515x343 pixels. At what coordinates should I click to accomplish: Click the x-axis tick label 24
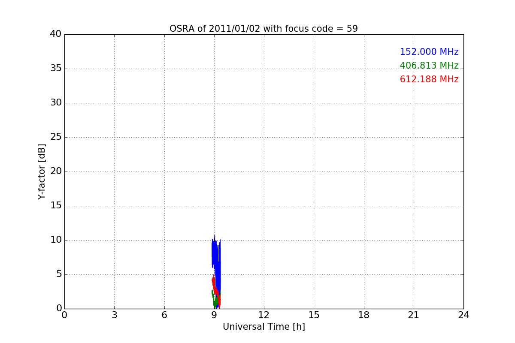pyautogui.click(x=463, y=315)
